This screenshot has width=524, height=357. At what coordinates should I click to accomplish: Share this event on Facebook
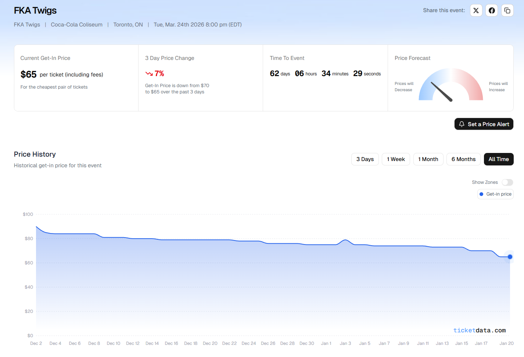point(492,10)
